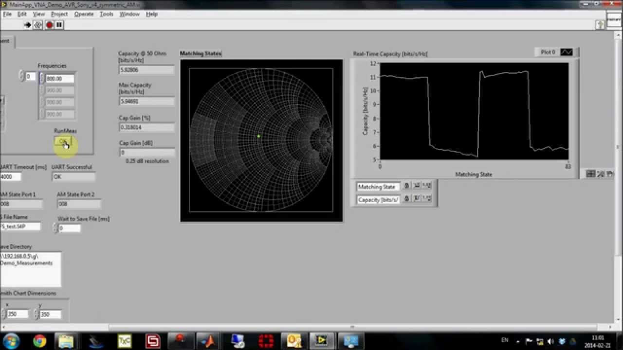Open the Operate menu

84,14
